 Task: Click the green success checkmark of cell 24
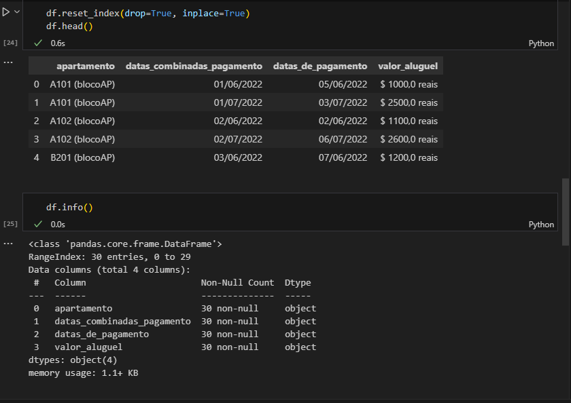tap(38, 43)
